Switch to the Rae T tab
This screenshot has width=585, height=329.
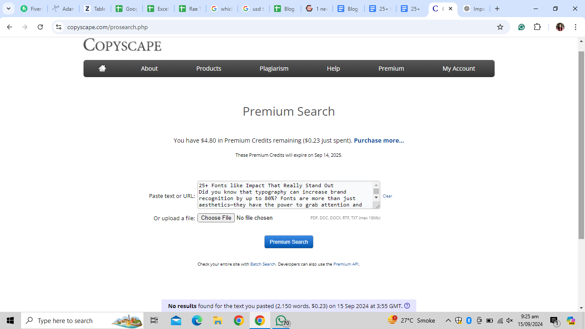pos(190,9)
